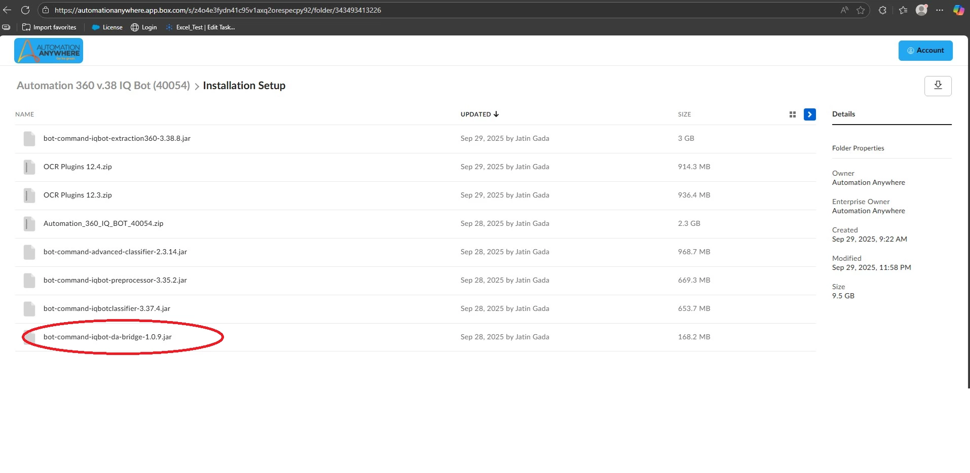
Task: Open bot-command-iqbot-extraction360-3.38.8.jar
Action: 117,138
